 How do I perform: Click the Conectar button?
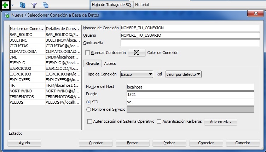coord(206,143)
